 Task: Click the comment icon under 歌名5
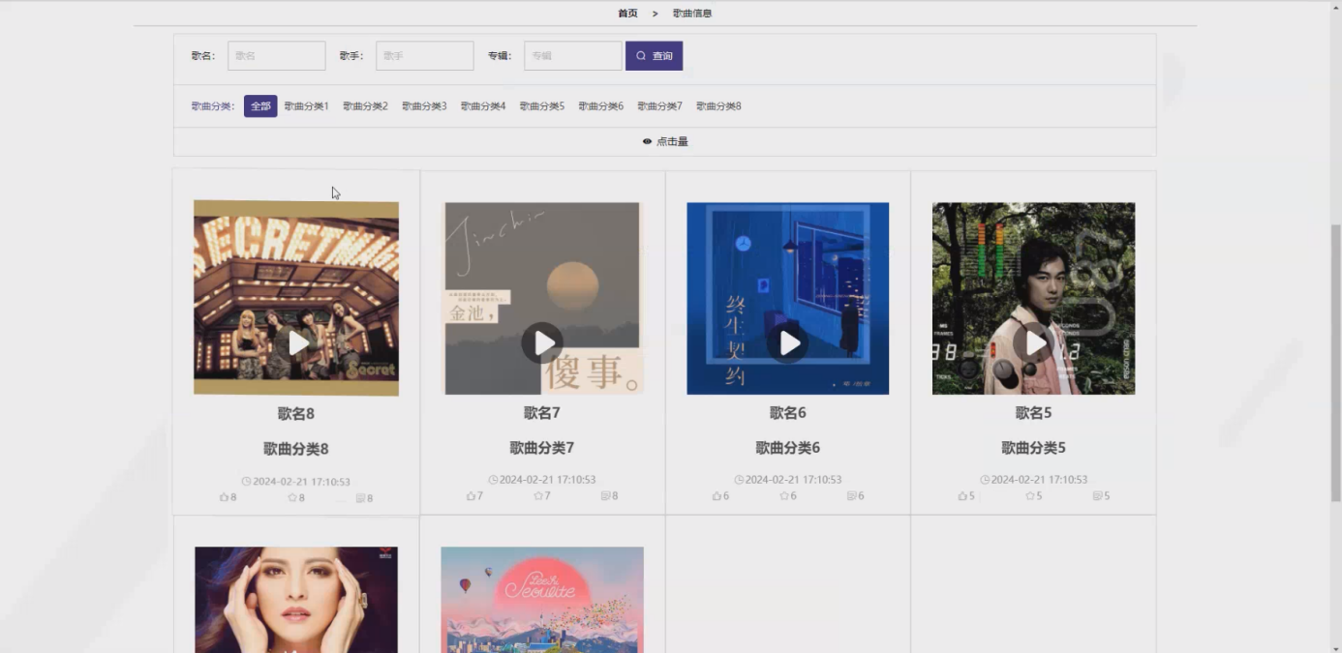1097,495
